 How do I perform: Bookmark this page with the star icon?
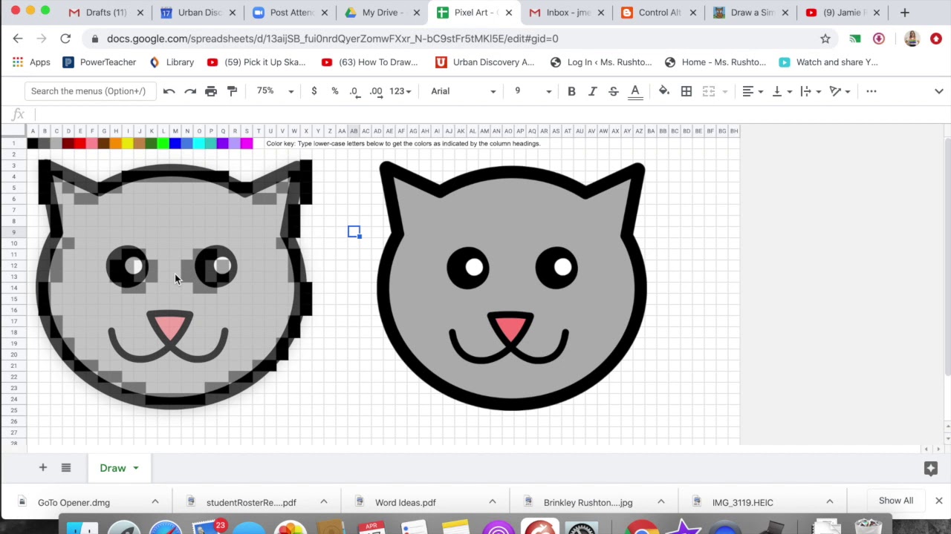coord(825,39)
